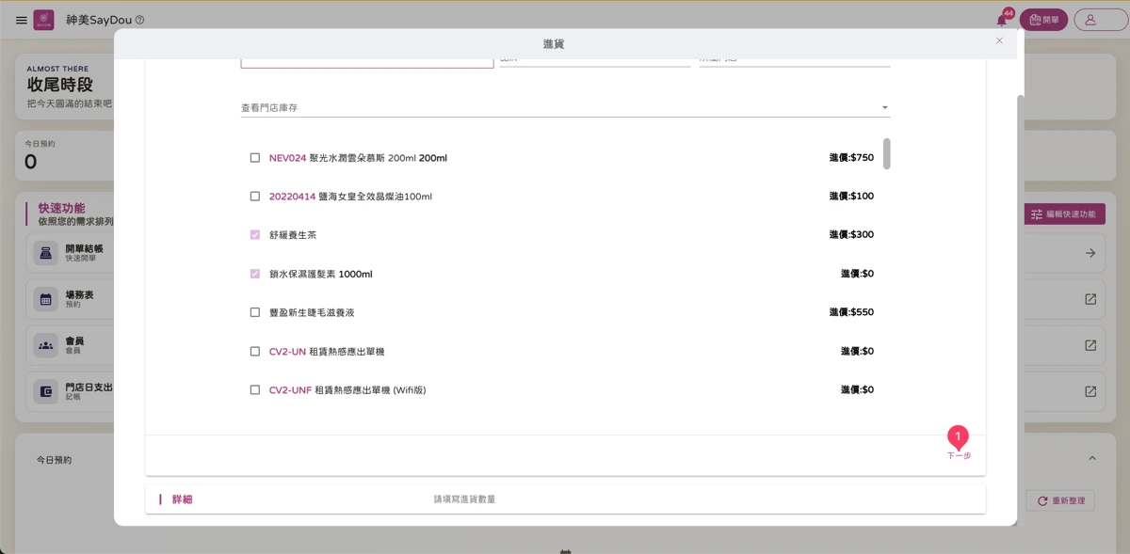
Task: Check the CV2-UNF Wifi版 checkbox
Action: pyautogui.click(x=254, y=390)
